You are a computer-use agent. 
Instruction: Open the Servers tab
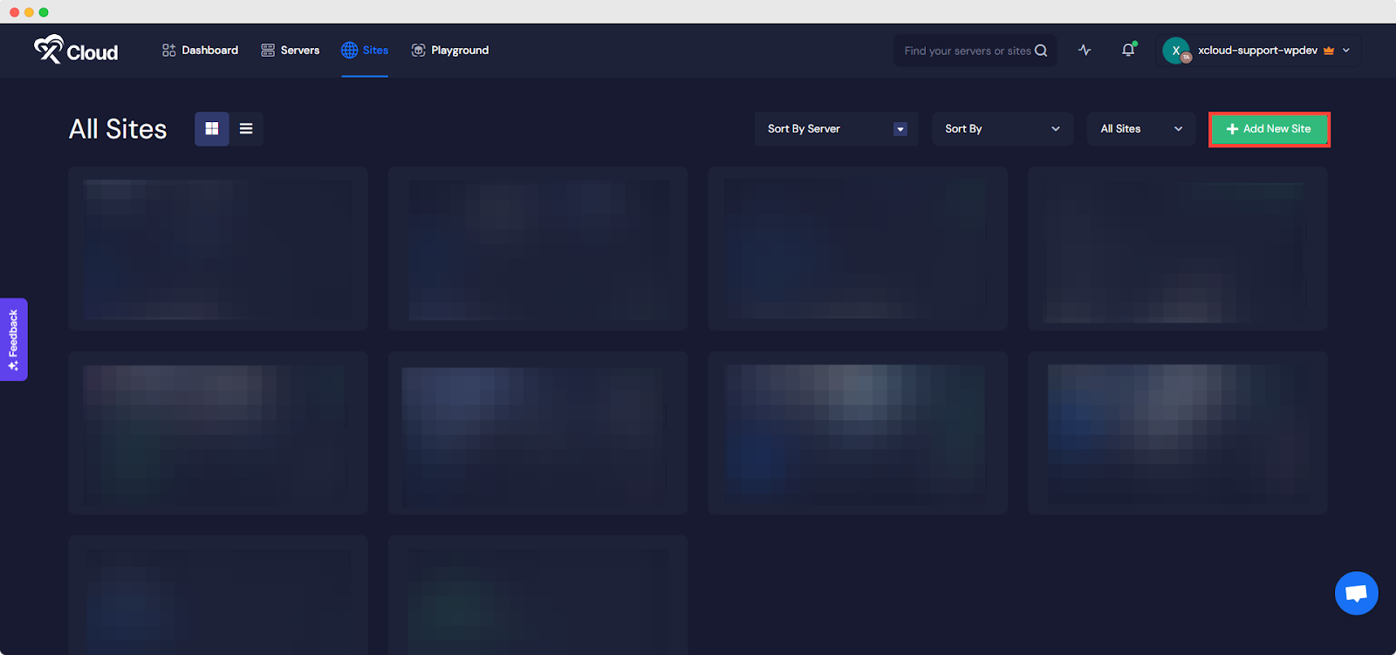pos(290,50)
